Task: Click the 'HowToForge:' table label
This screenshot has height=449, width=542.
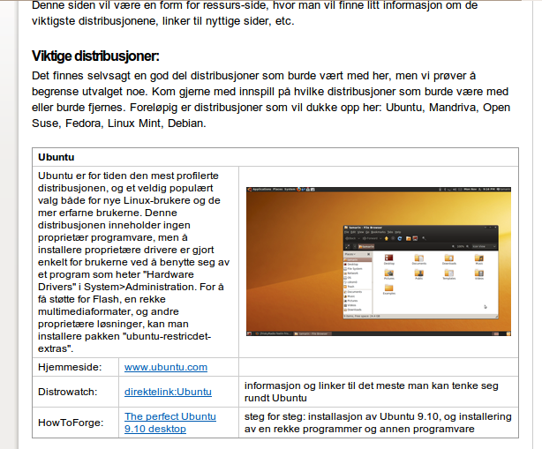Action: coord(71,423)
